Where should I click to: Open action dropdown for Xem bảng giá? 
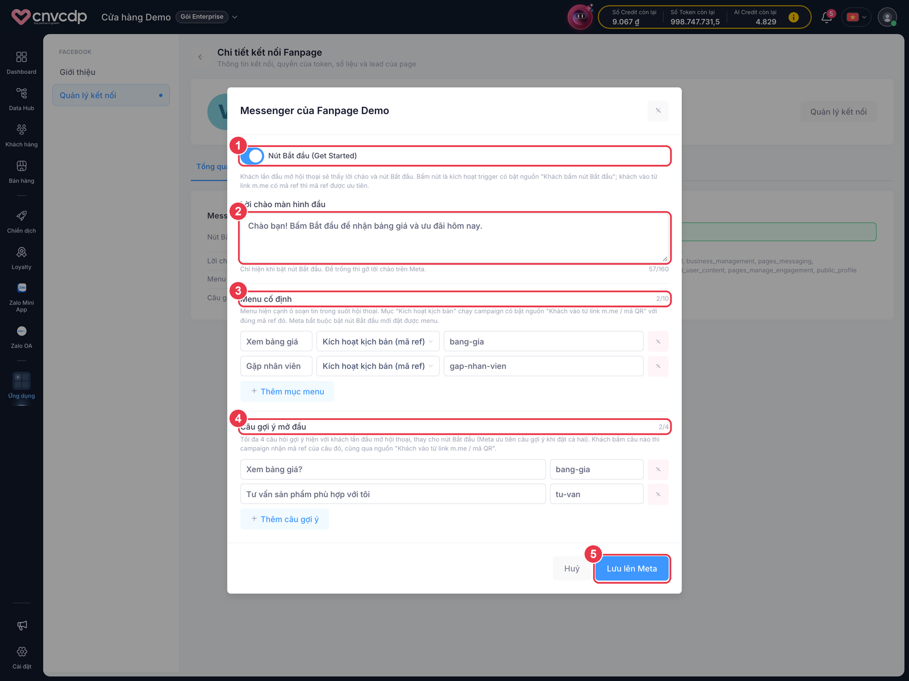point(378,342)
